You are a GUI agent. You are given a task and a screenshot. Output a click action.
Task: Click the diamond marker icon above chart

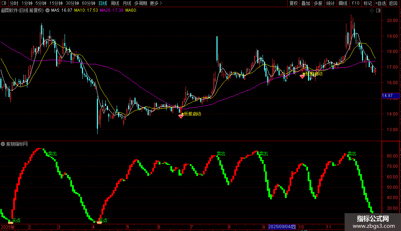tap(372, 11)
